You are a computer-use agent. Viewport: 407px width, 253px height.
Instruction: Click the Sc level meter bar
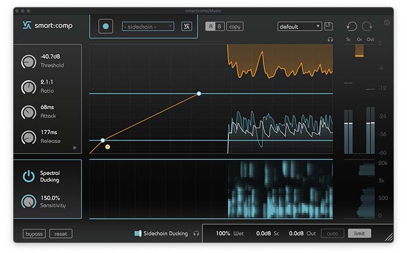click(x=348, y=131)
